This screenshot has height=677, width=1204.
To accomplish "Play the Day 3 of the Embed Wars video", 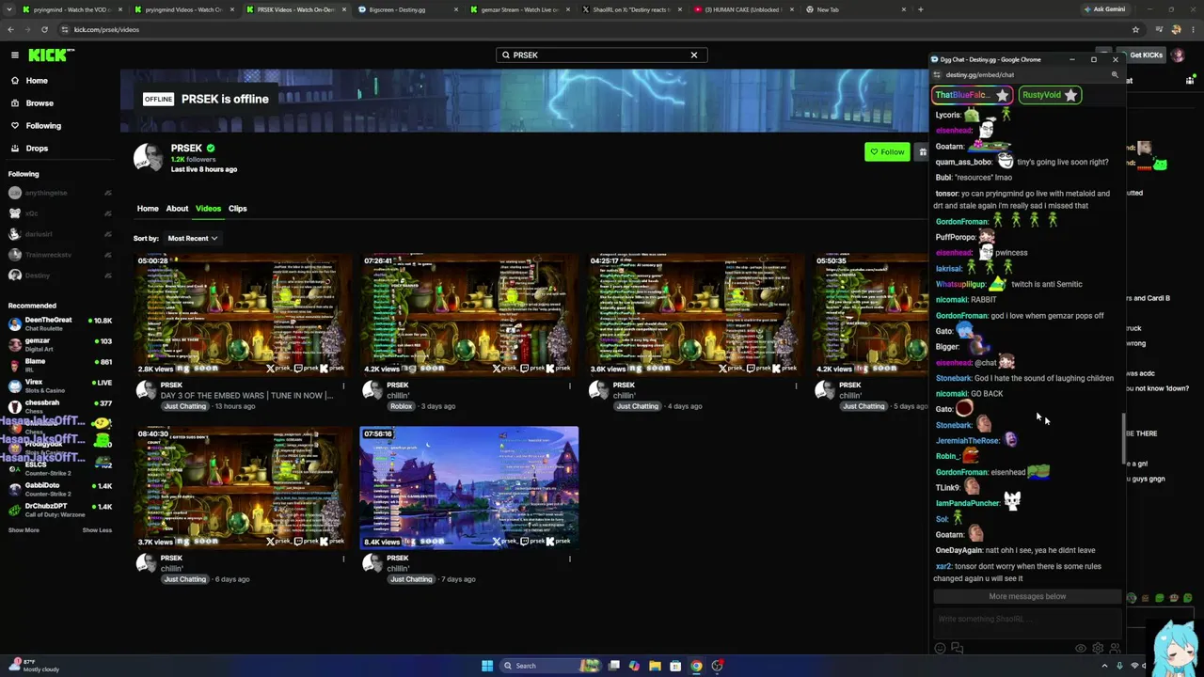I will [x=243, y=314].
